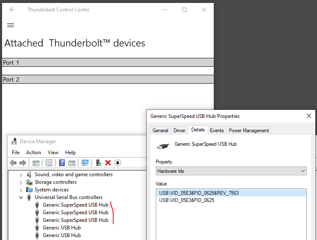Go back in Thunderbolt Control Center
The width and height of the screenshot is (317, 240).
12,9
